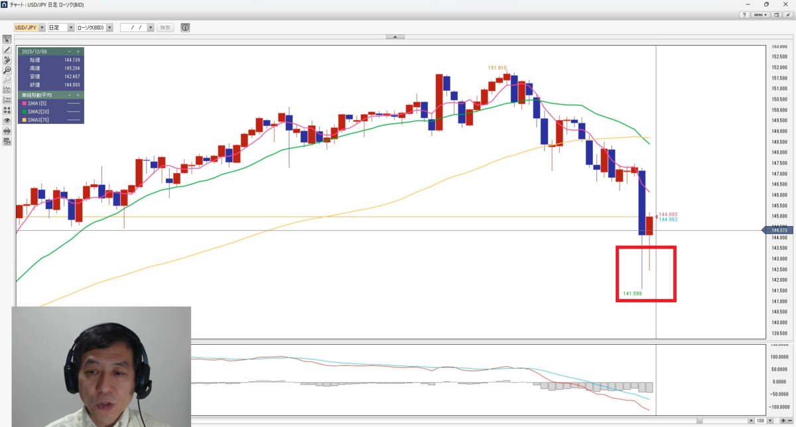The image size is (796, 427).
Task: Click the print chart icon
Action: [7, 131]
